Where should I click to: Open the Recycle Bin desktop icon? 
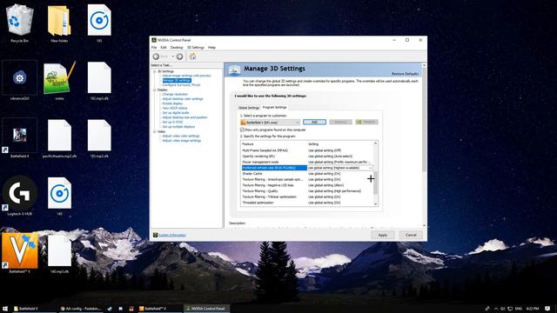tap(19, 23)
